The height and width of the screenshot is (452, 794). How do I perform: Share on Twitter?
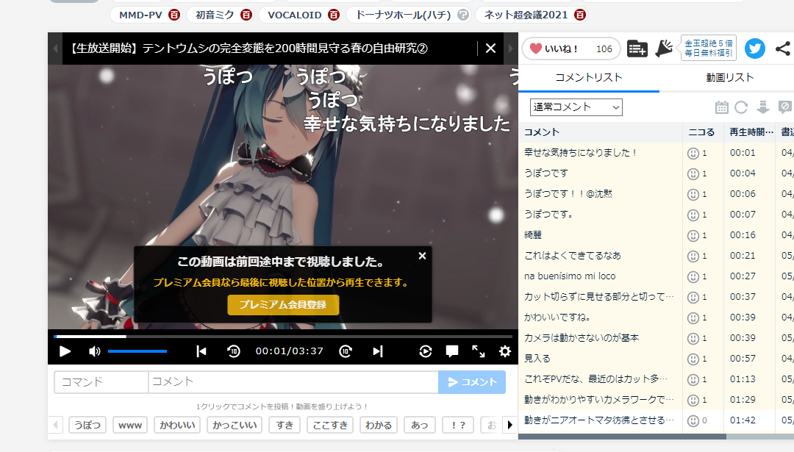click(x=754, y=49)
